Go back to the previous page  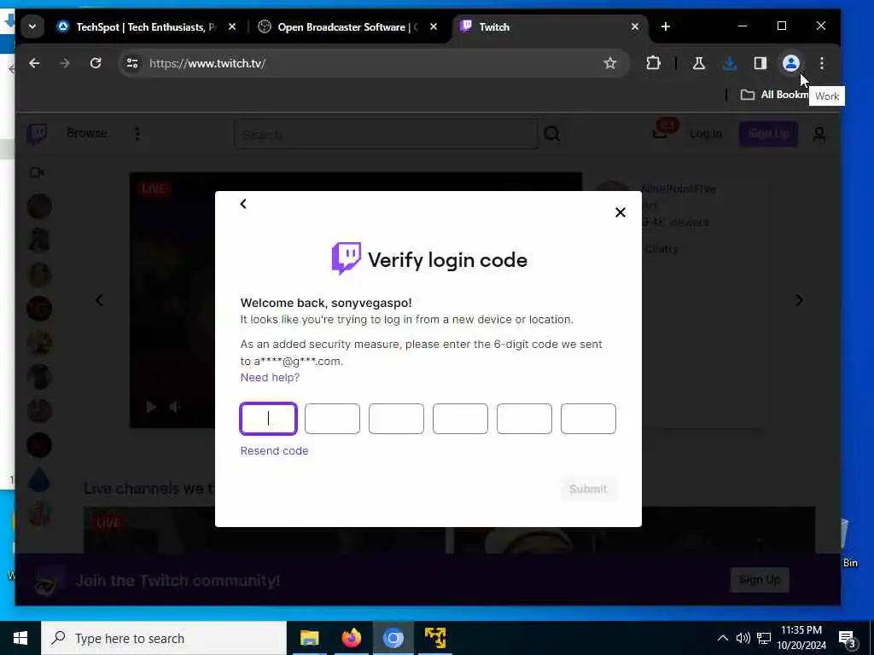click(x=34, y=63)
